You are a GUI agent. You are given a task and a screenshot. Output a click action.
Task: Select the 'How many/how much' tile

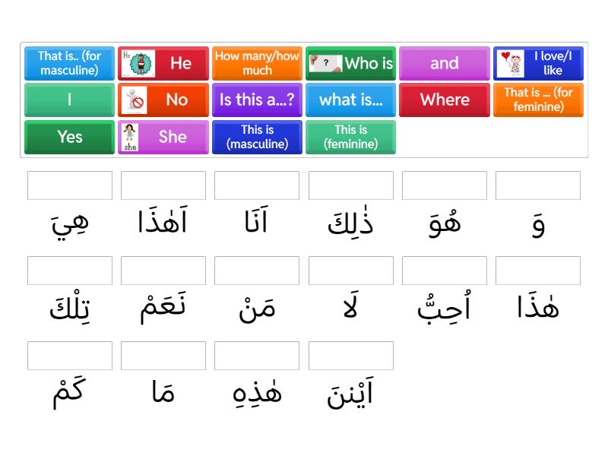(257, 64)
